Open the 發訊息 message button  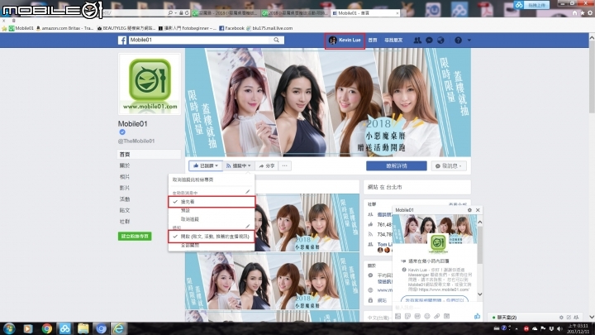coord(449,166)
